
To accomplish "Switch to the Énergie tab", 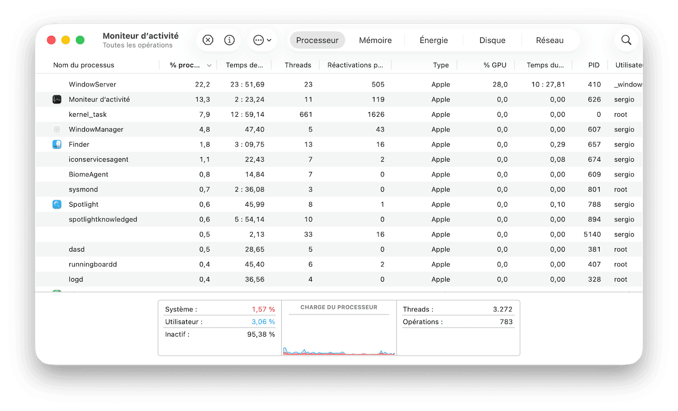I will click(434, 40).
